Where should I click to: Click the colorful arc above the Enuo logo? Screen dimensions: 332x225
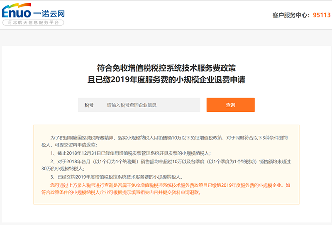coord(17,5)
